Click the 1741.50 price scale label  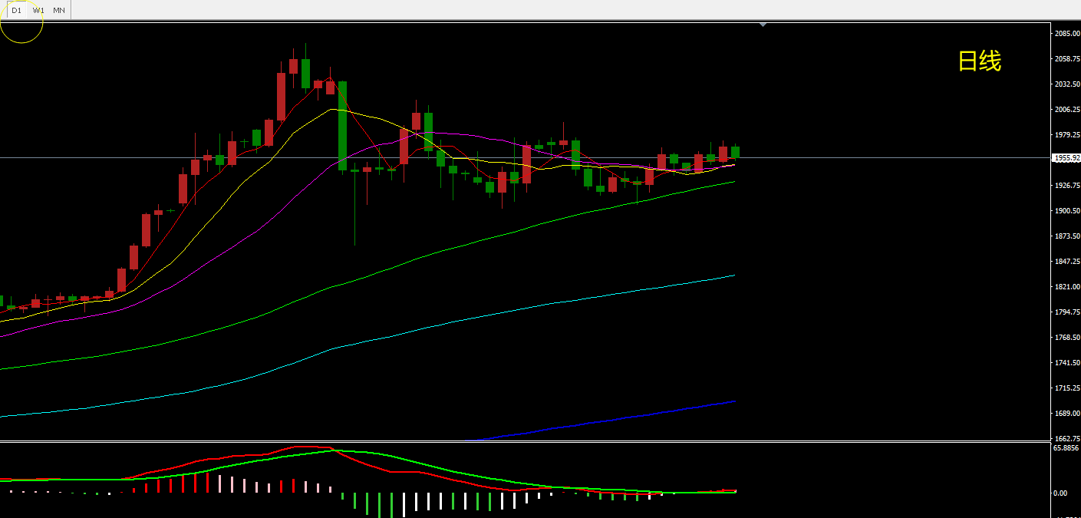1067,363
